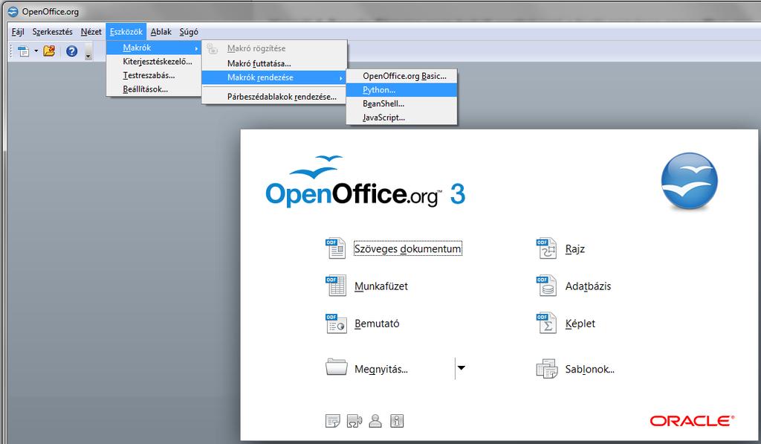Open the Súgó menu
This screenshot has width=761, height=444.
189,31
